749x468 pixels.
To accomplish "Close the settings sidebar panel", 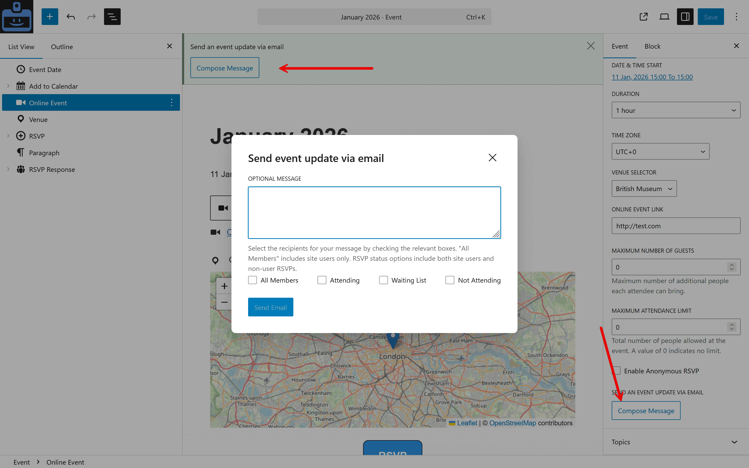I will [736, 46].
